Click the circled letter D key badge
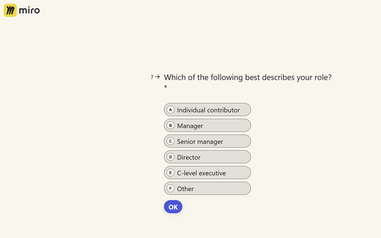 tap(171, 157)
